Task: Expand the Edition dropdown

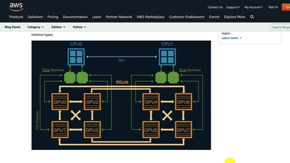Action: pos(58,27)
